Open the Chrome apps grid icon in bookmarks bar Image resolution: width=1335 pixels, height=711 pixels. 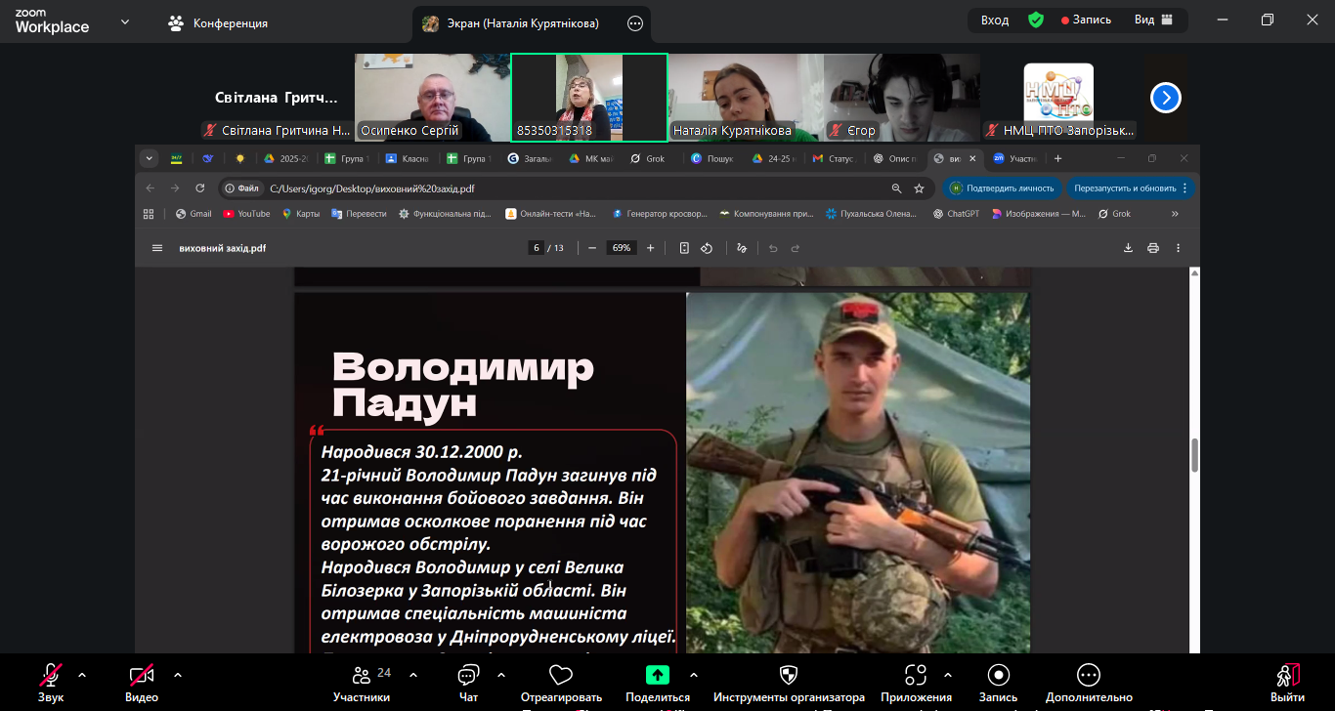click(149, 214)
